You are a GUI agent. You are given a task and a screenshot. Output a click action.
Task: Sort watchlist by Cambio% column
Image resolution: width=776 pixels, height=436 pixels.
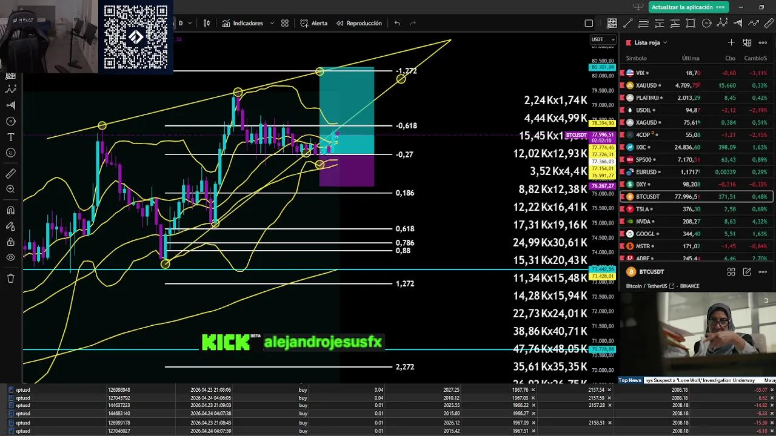755,58
